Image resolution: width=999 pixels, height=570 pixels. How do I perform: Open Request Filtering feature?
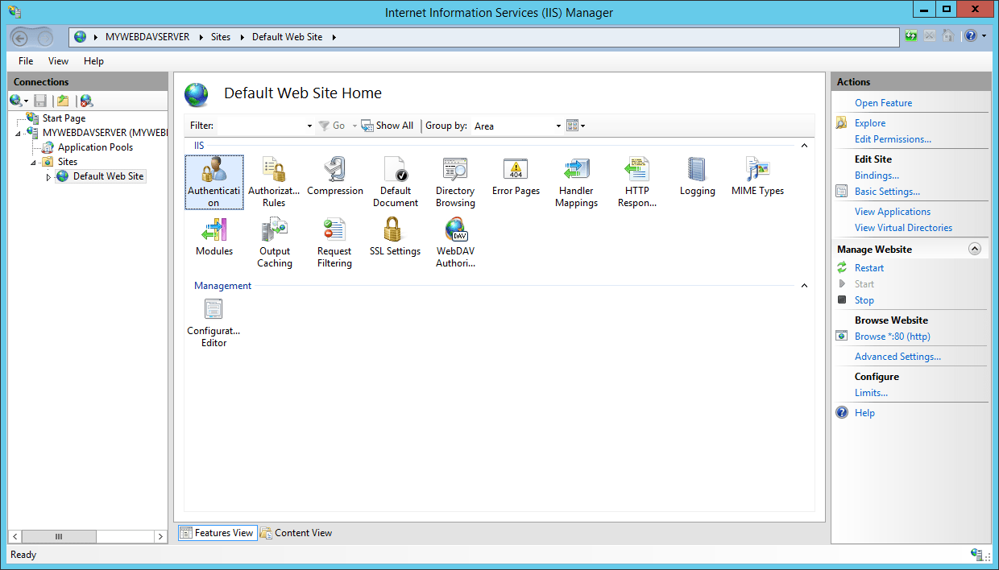click(334, 242)
